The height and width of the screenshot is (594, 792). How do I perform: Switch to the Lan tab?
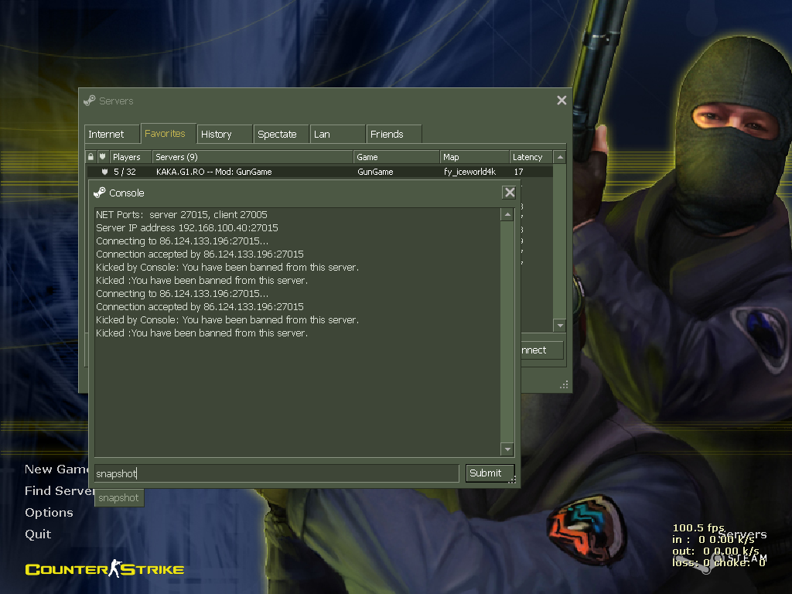tap(337, 135)
